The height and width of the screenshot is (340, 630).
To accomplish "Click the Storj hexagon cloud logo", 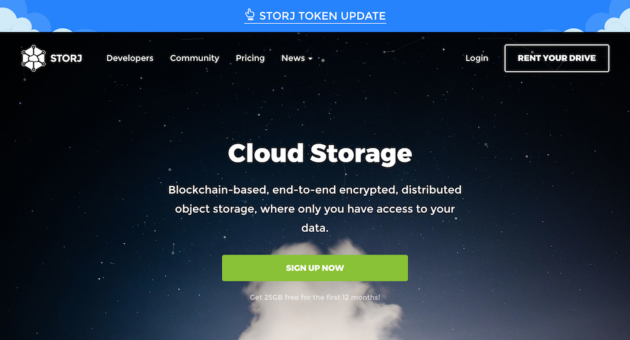I will (x=33, y=58).
